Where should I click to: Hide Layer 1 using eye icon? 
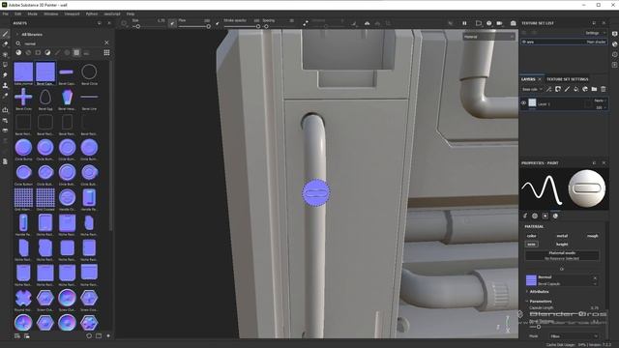click(524, 103)
